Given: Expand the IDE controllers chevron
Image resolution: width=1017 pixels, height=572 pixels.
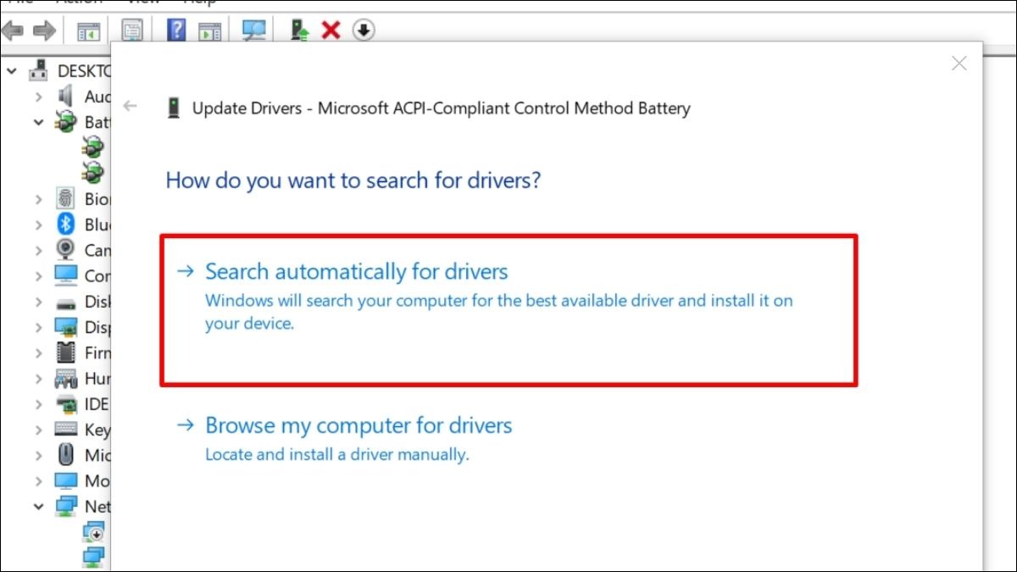Looking at the screenshot, I should [39, 404].
